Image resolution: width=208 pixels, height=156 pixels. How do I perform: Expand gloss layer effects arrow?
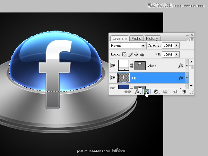pos(187,66)
